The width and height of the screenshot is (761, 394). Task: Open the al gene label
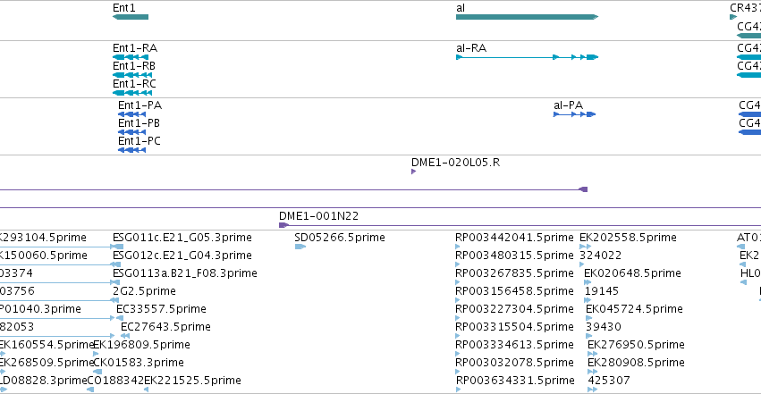(x=461, y=8)
